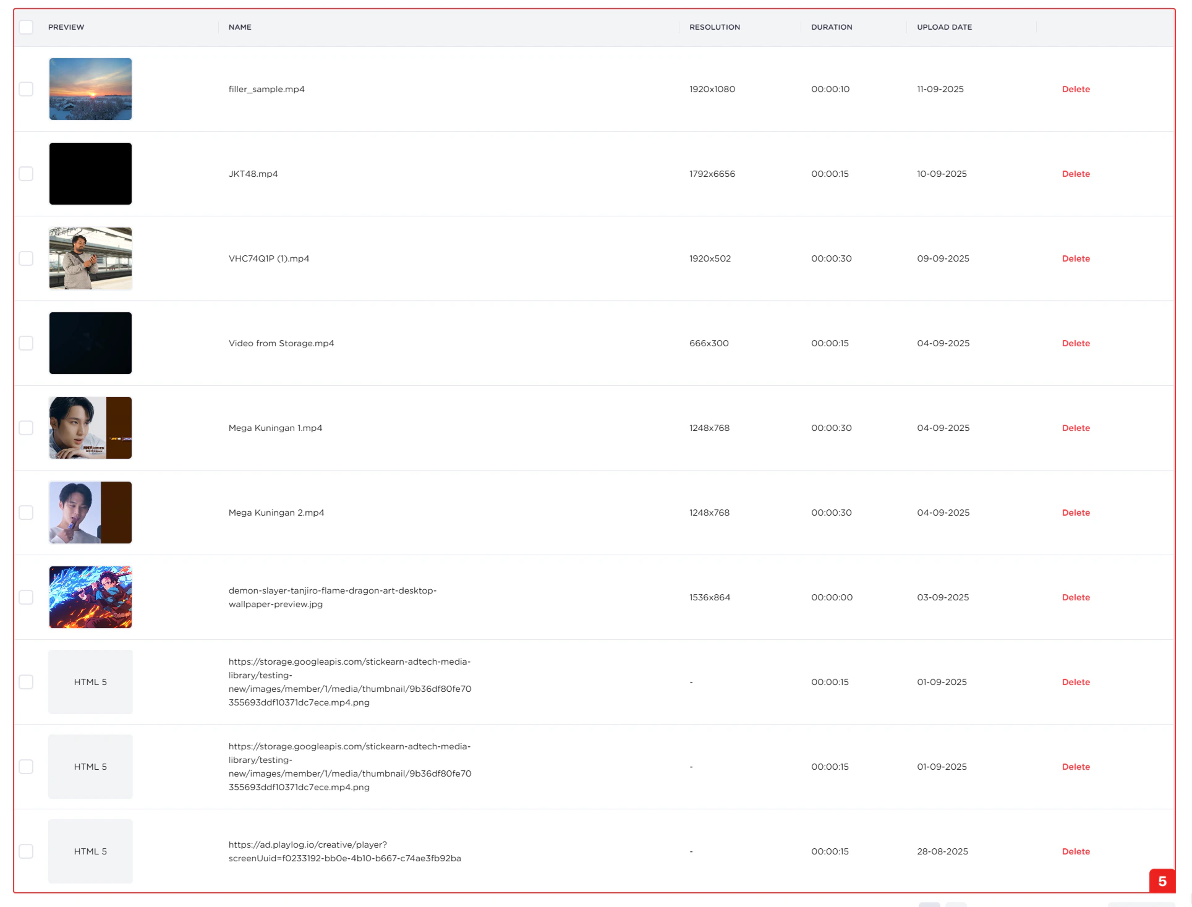Select the checkbox for JKT48.mp4

coord(26,174)
